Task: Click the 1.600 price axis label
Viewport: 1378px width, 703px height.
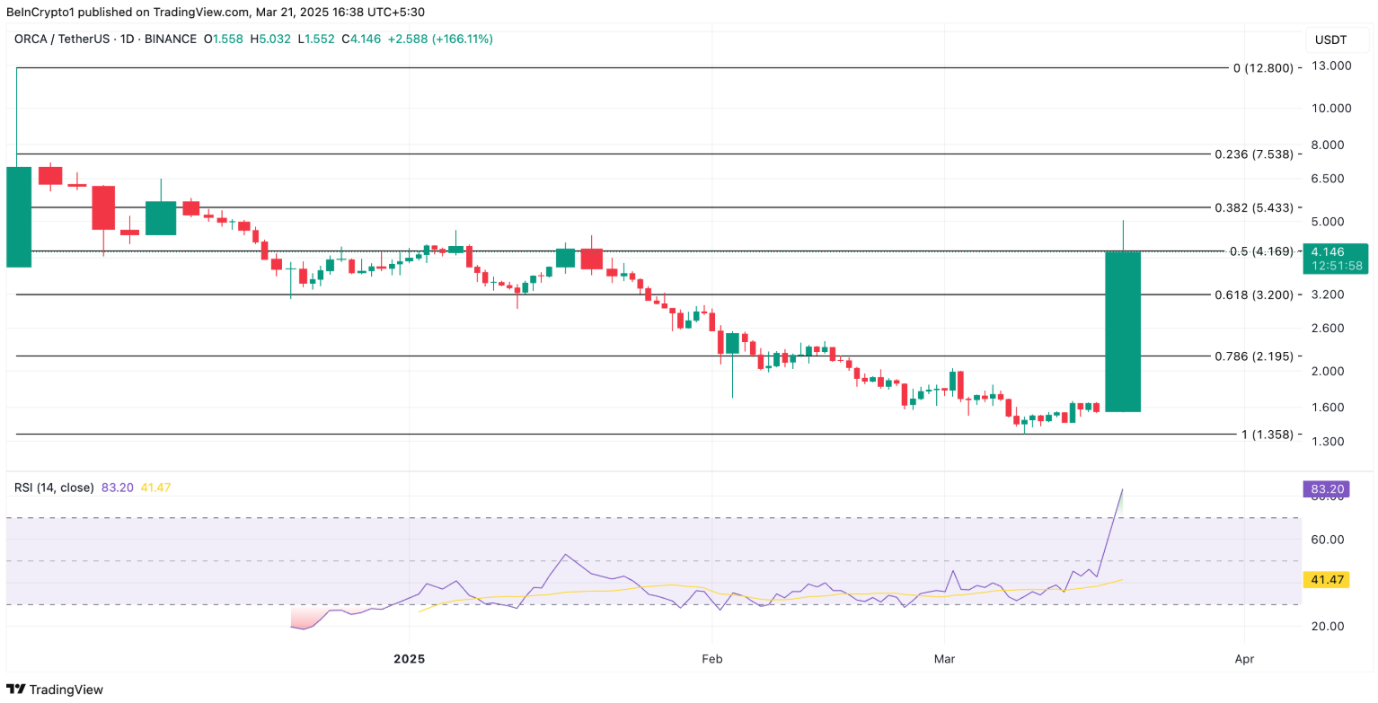Action: [1329, 408]
